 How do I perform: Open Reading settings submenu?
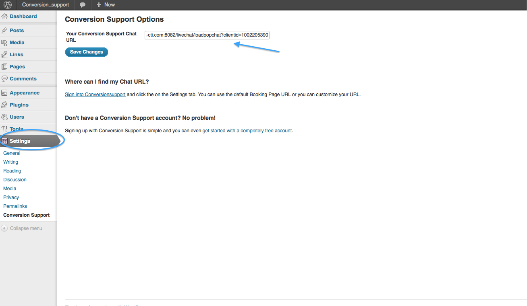click(12, 171)
